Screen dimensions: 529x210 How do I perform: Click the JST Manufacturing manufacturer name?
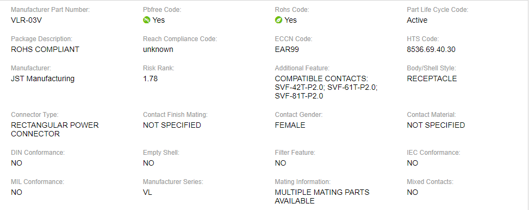[42, 78]
